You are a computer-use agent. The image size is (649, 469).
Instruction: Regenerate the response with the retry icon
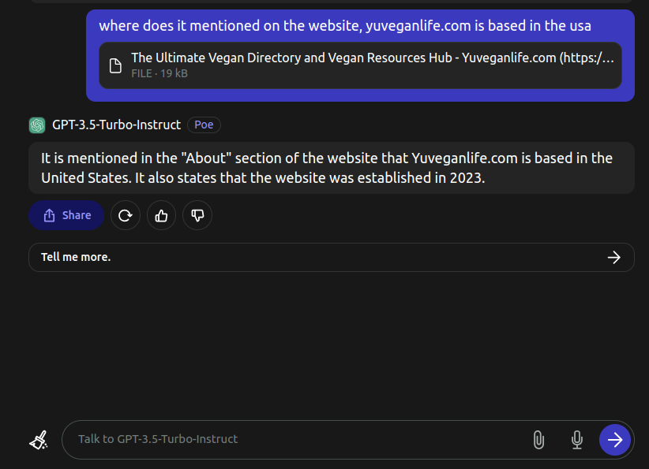[x=126, y=215]
